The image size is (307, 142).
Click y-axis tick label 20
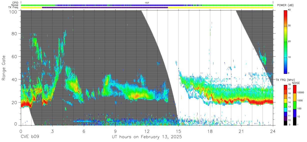[14, 102]
